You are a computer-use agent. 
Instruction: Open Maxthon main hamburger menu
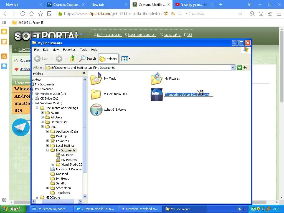[x=279, y=14]
